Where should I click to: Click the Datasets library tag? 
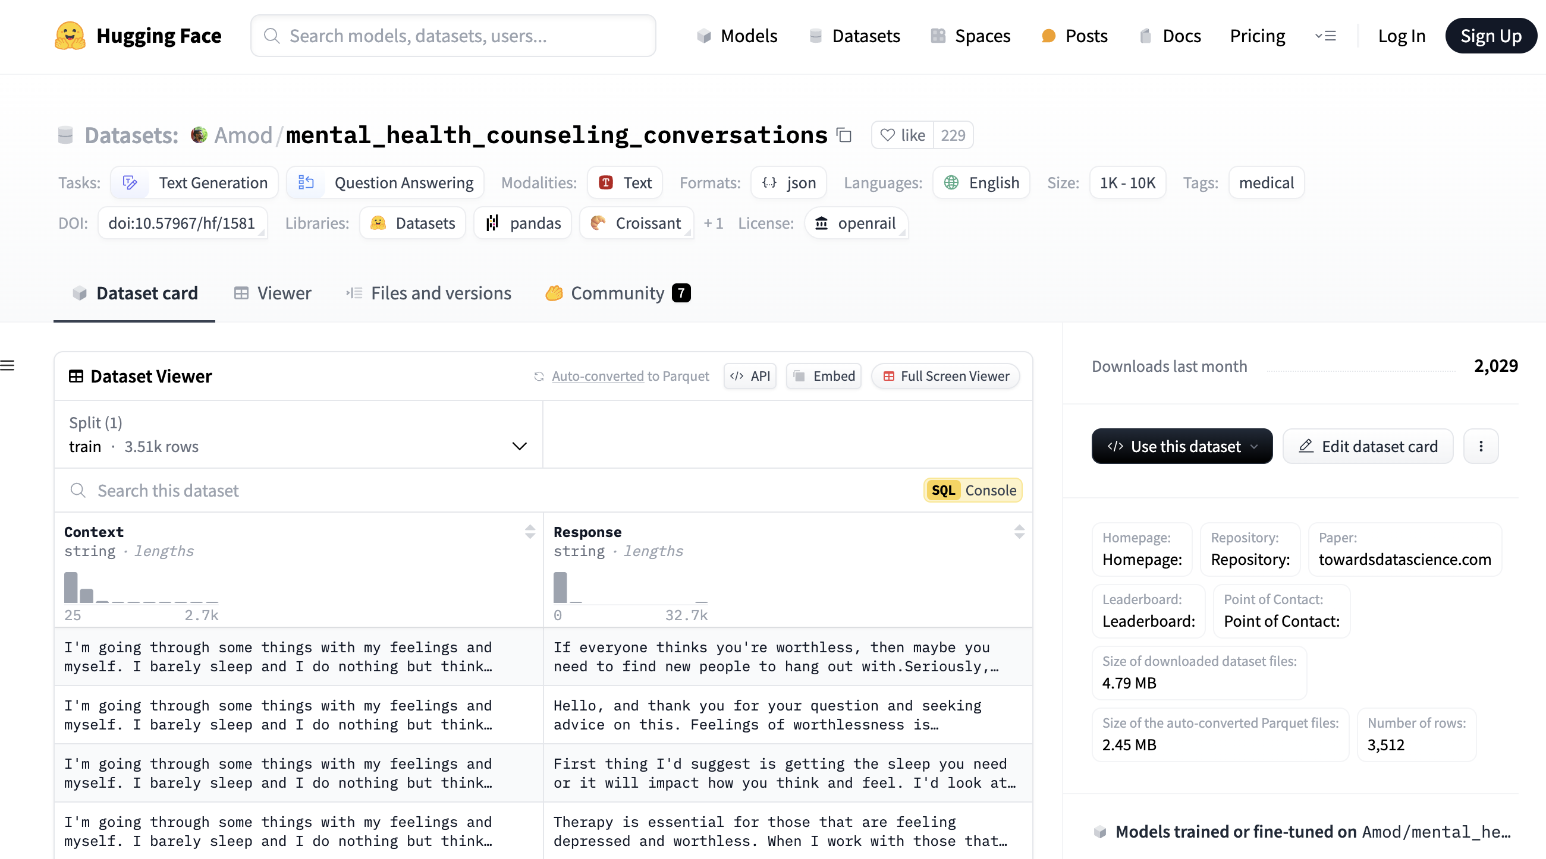coord(413,223)
